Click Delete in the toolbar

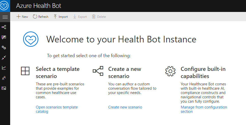coord(99,17)
